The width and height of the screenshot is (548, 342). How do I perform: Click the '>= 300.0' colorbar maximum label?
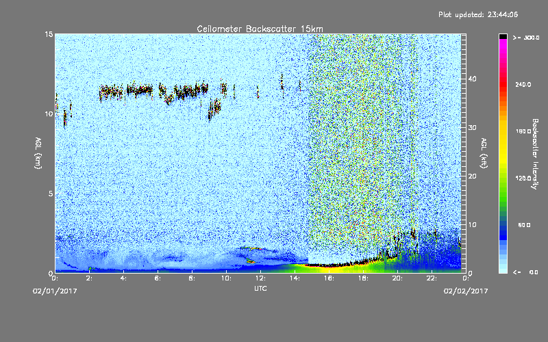526,38
